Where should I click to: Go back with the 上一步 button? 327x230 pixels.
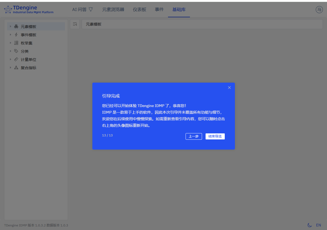pyautogui.click(x=194, y=136)
